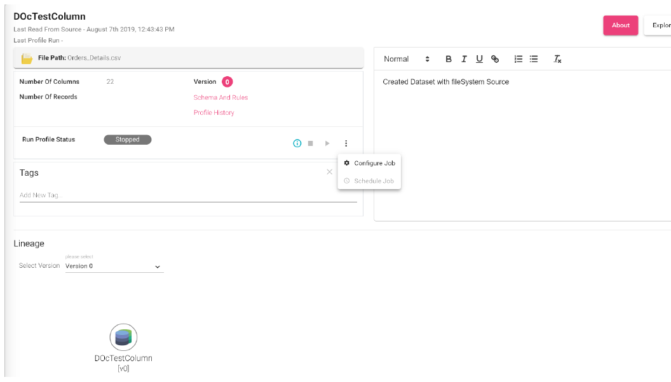Click the Add New Tag input field

click(x=187, y=195)
